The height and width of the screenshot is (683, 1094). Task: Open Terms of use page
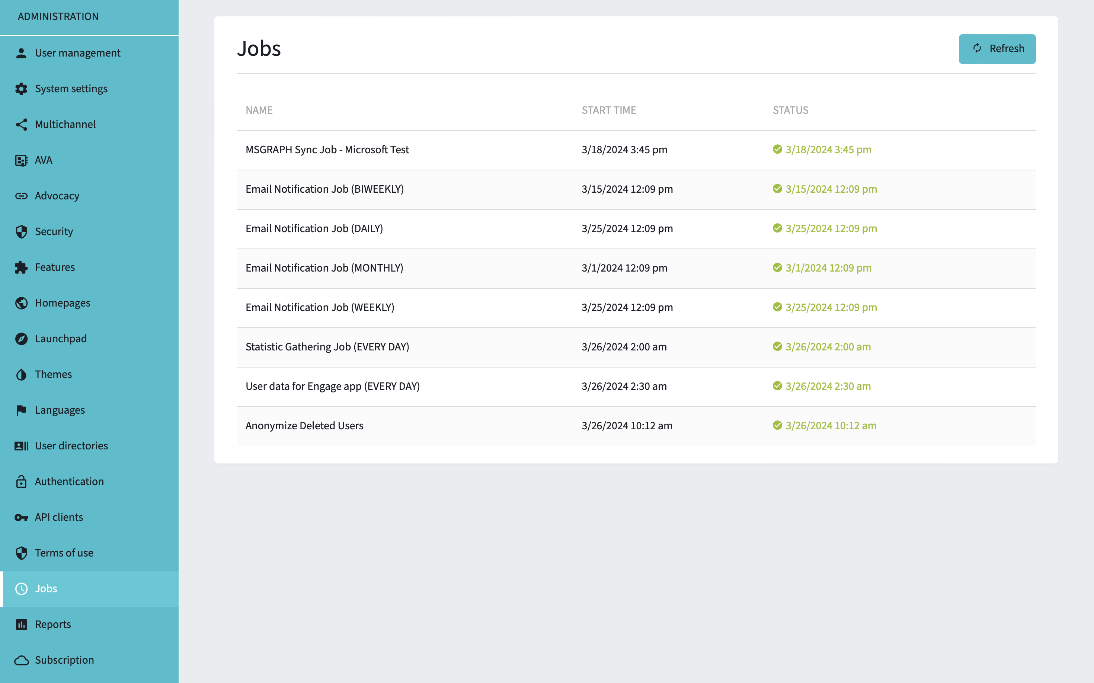pyautogui.click(x=89, y=553)
